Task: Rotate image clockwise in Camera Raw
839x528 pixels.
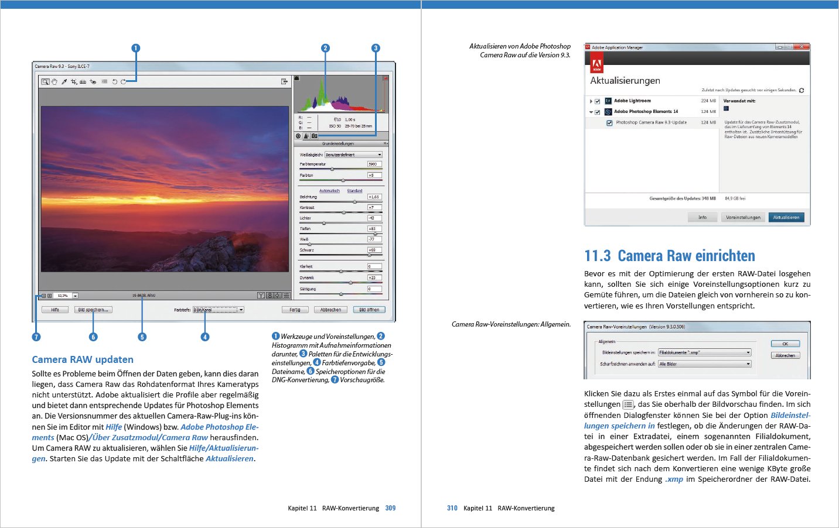Action: click(x=123, y=82)
